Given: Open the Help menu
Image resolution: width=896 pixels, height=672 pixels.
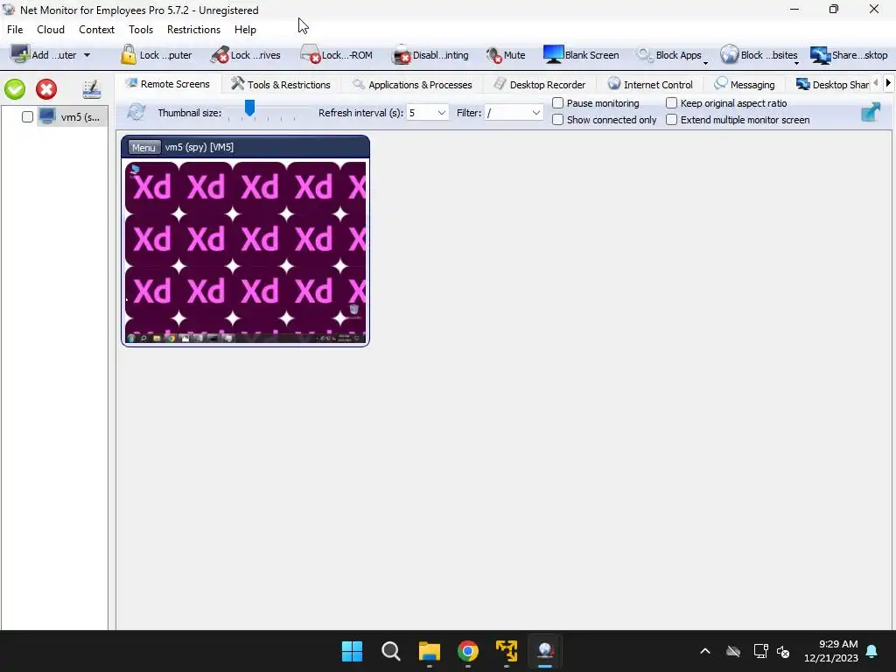Looking at the screenshot, I should (x=245, y=30).
